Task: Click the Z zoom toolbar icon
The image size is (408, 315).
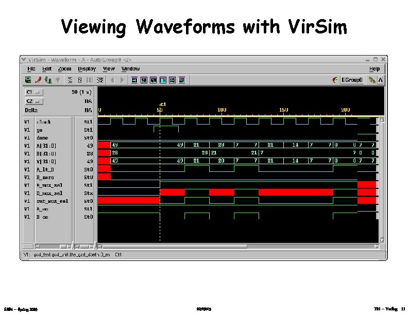Action: pos(70,80)
